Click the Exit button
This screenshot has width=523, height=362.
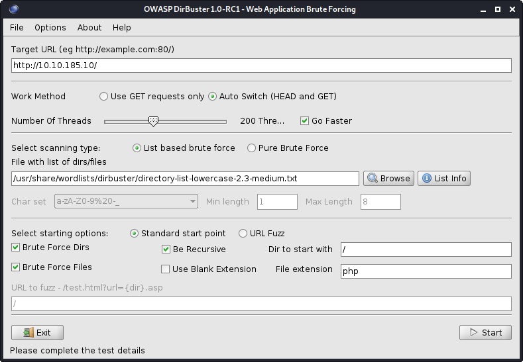(37, 332)
